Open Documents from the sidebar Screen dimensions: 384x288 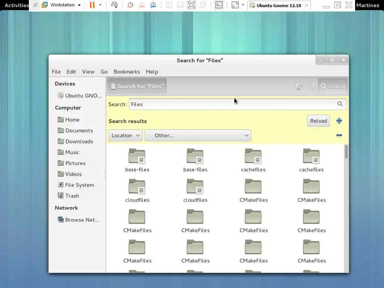pos(75,130)
